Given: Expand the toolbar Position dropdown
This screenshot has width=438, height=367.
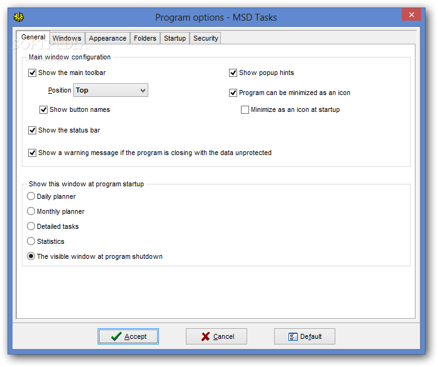Looking at the screenshot, I should 111,90.
